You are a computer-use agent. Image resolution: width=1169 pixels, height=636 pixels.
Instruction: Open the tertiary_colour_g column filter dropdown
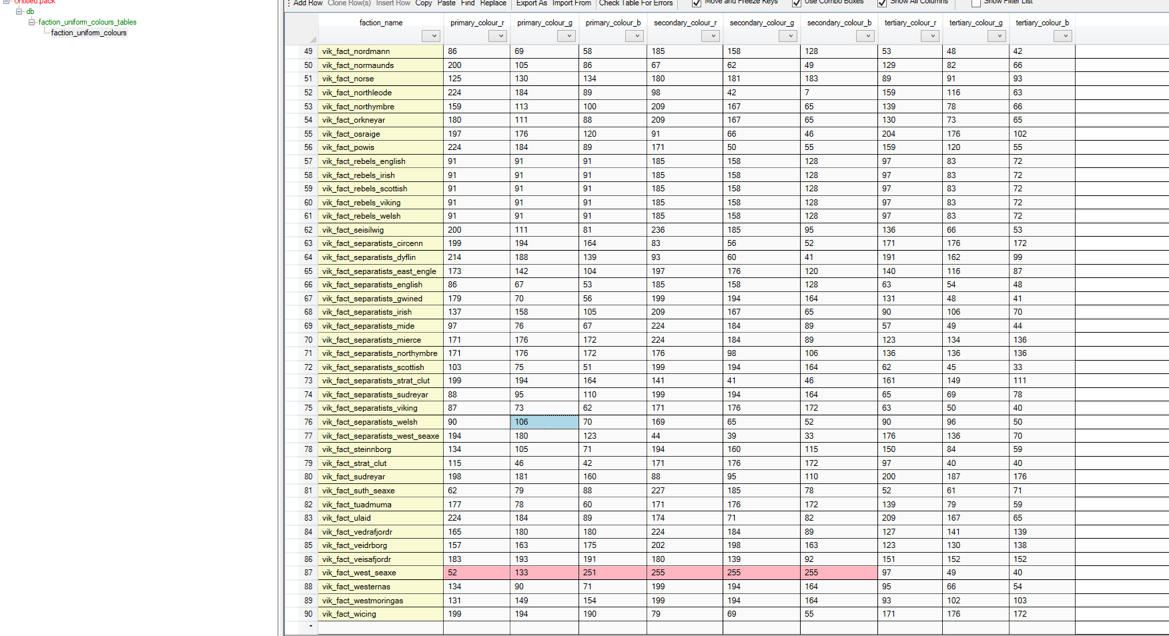pyautogui.click(x=997, y=36)
